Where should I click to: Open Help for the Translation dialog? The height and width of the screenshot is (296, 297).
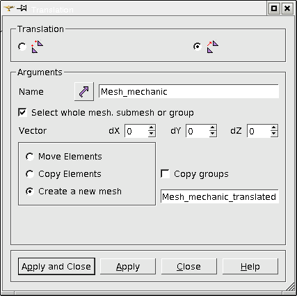250,266
